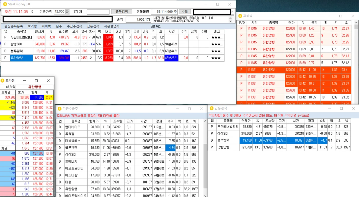Open the 호가창 menu item in main window

(32, 26)
